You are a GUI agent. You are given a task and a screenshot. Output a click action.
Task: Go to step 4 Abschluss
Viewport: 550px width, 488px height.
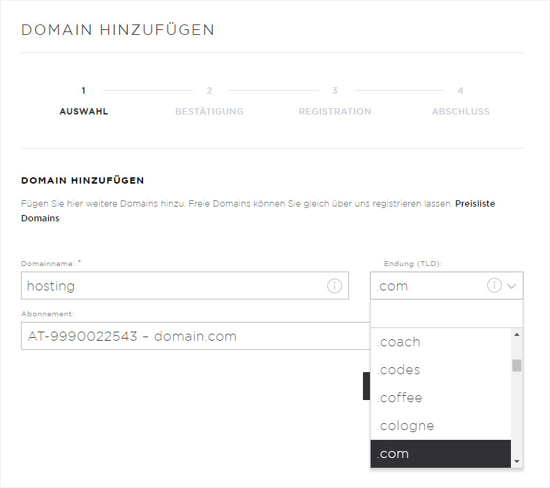tap(460, 101)
